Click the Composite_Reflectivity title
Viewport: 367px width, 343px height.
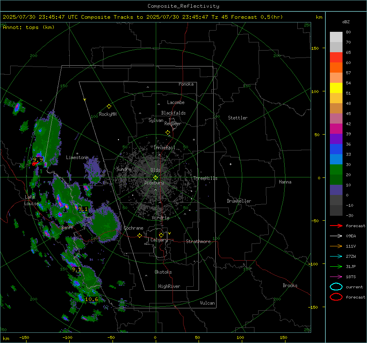pyautogui.click(x=183, y=6)
